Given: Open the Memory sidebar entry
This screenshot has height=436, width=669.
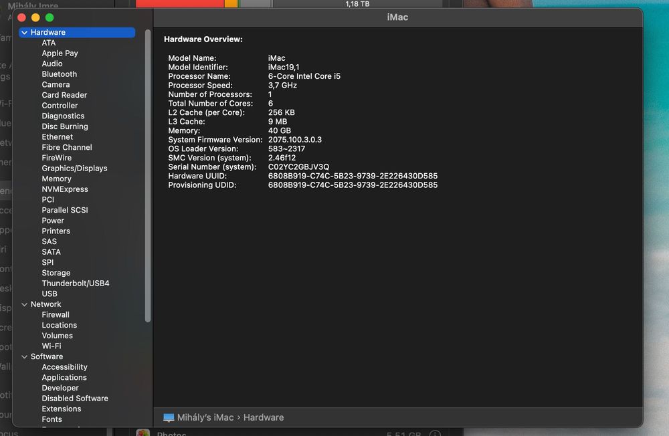Looking at the screenshot, I should coord(56,179).
